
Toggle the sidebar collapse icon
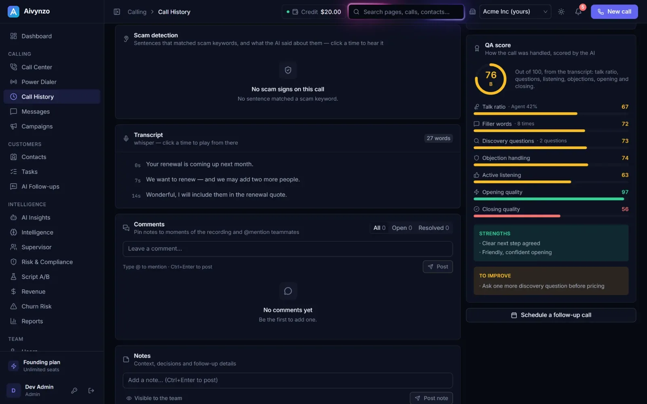117,12
